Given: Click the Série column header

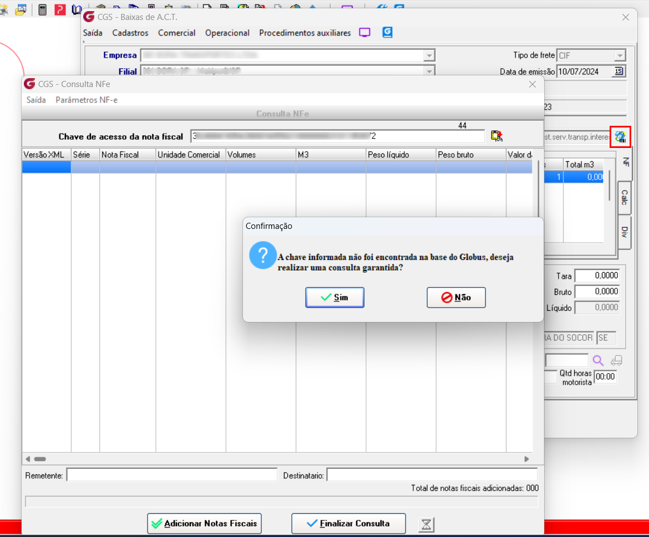Looking at the screenshot, I should [85, 155].
